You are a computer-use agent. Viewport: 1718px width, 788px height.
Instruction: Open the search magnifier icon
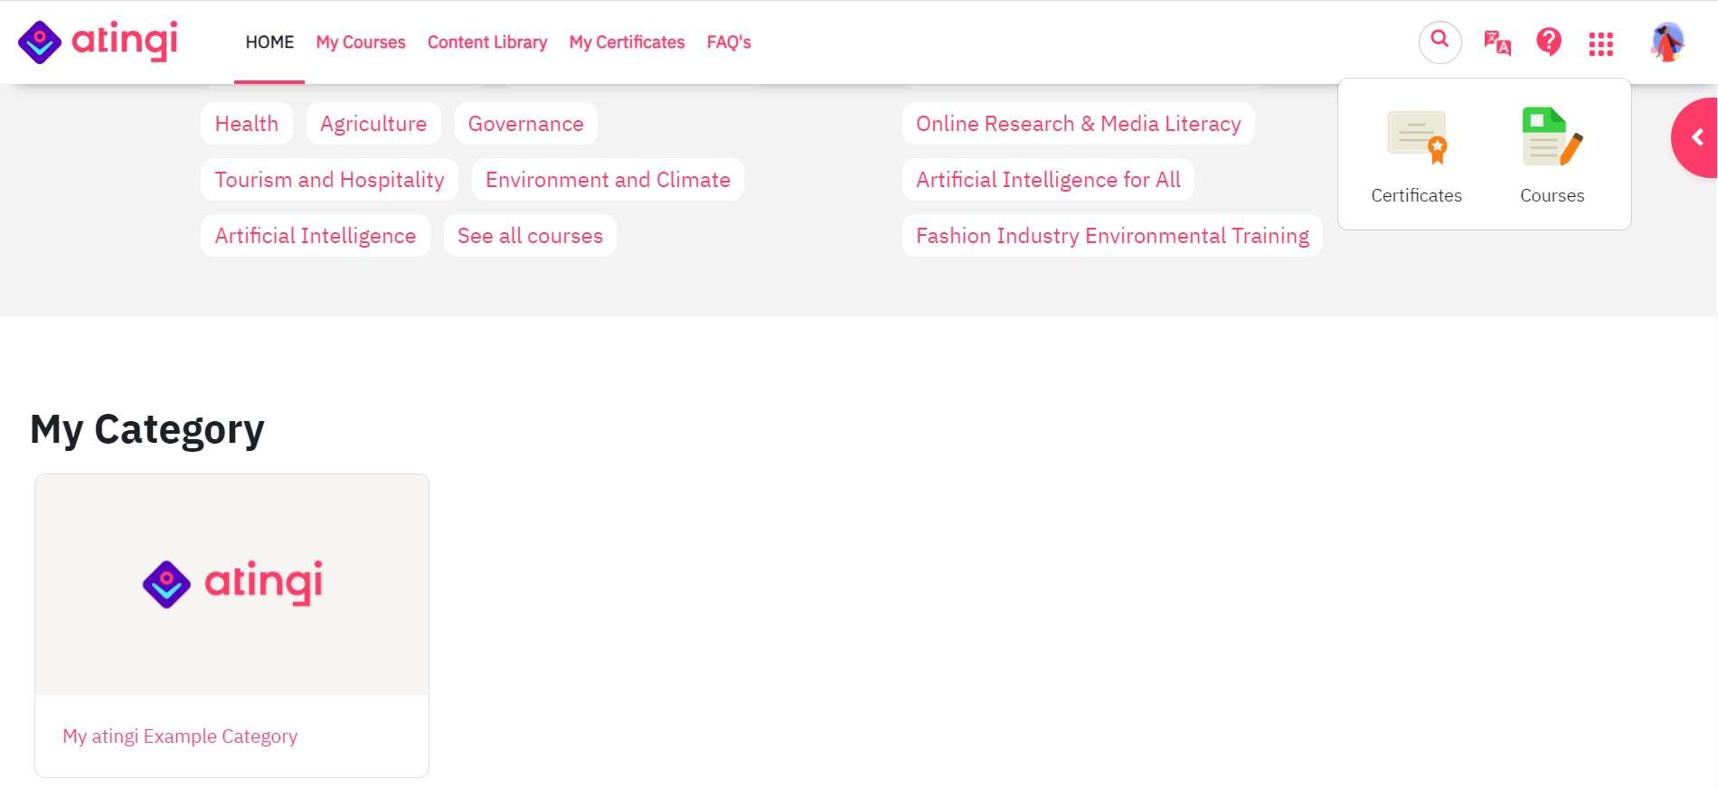[x=1440, y=42]
